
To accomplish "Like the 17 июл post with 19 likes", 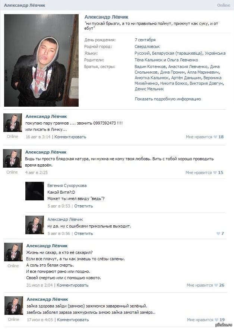I will click(x=216, y=320).
